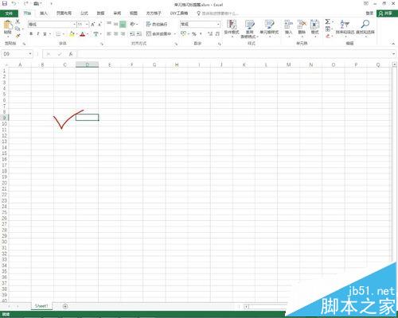Click the increase indent icon
The width and height of the screenshot is (398, 318).
(x=139, y=33)
